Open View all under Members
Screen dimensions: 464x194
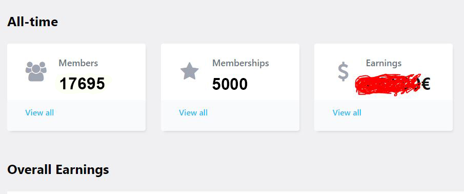click(x=39, y=112)
